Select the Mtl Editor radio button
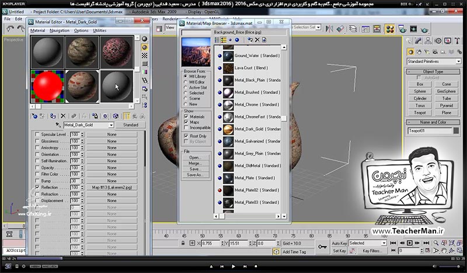467x273 pixels. click(186, 82)
